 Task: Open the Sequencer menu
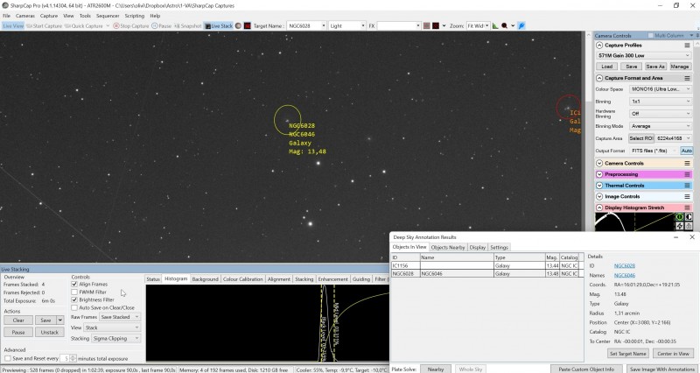[x=108, y=16]
